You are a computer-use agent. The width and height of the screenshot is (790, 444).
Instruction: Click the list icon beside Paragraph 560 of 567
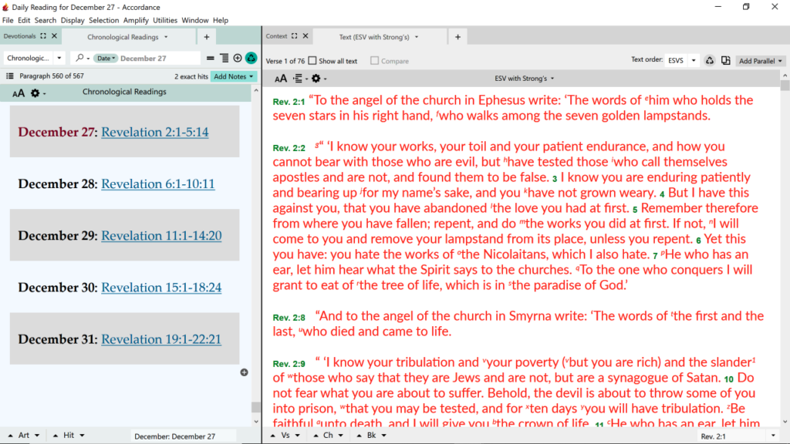9,76
